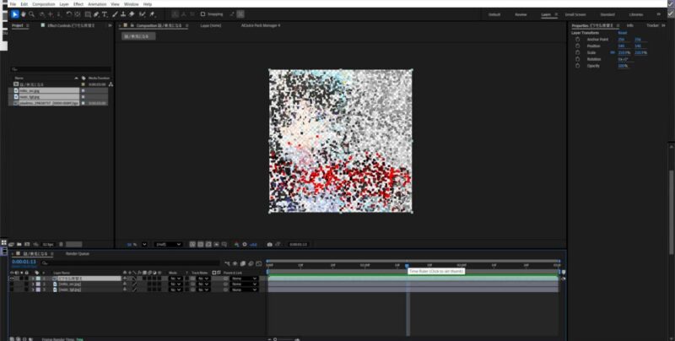675x341 pixels.
Task: Open layer 1 Parent & Link dropdown
Action: click(x=244, y=279)
